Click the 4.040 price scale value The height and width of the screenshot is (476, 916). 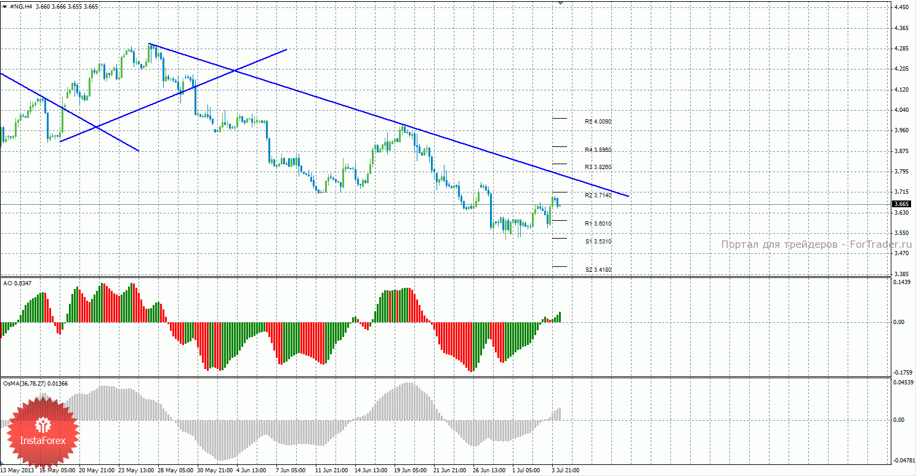click(x=901, y=110)
